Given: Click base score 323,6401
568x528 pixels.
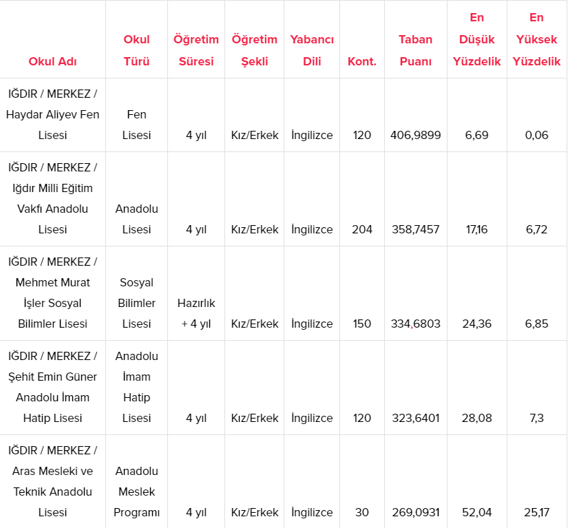Looking at the screenshot, I should (415, 418).
